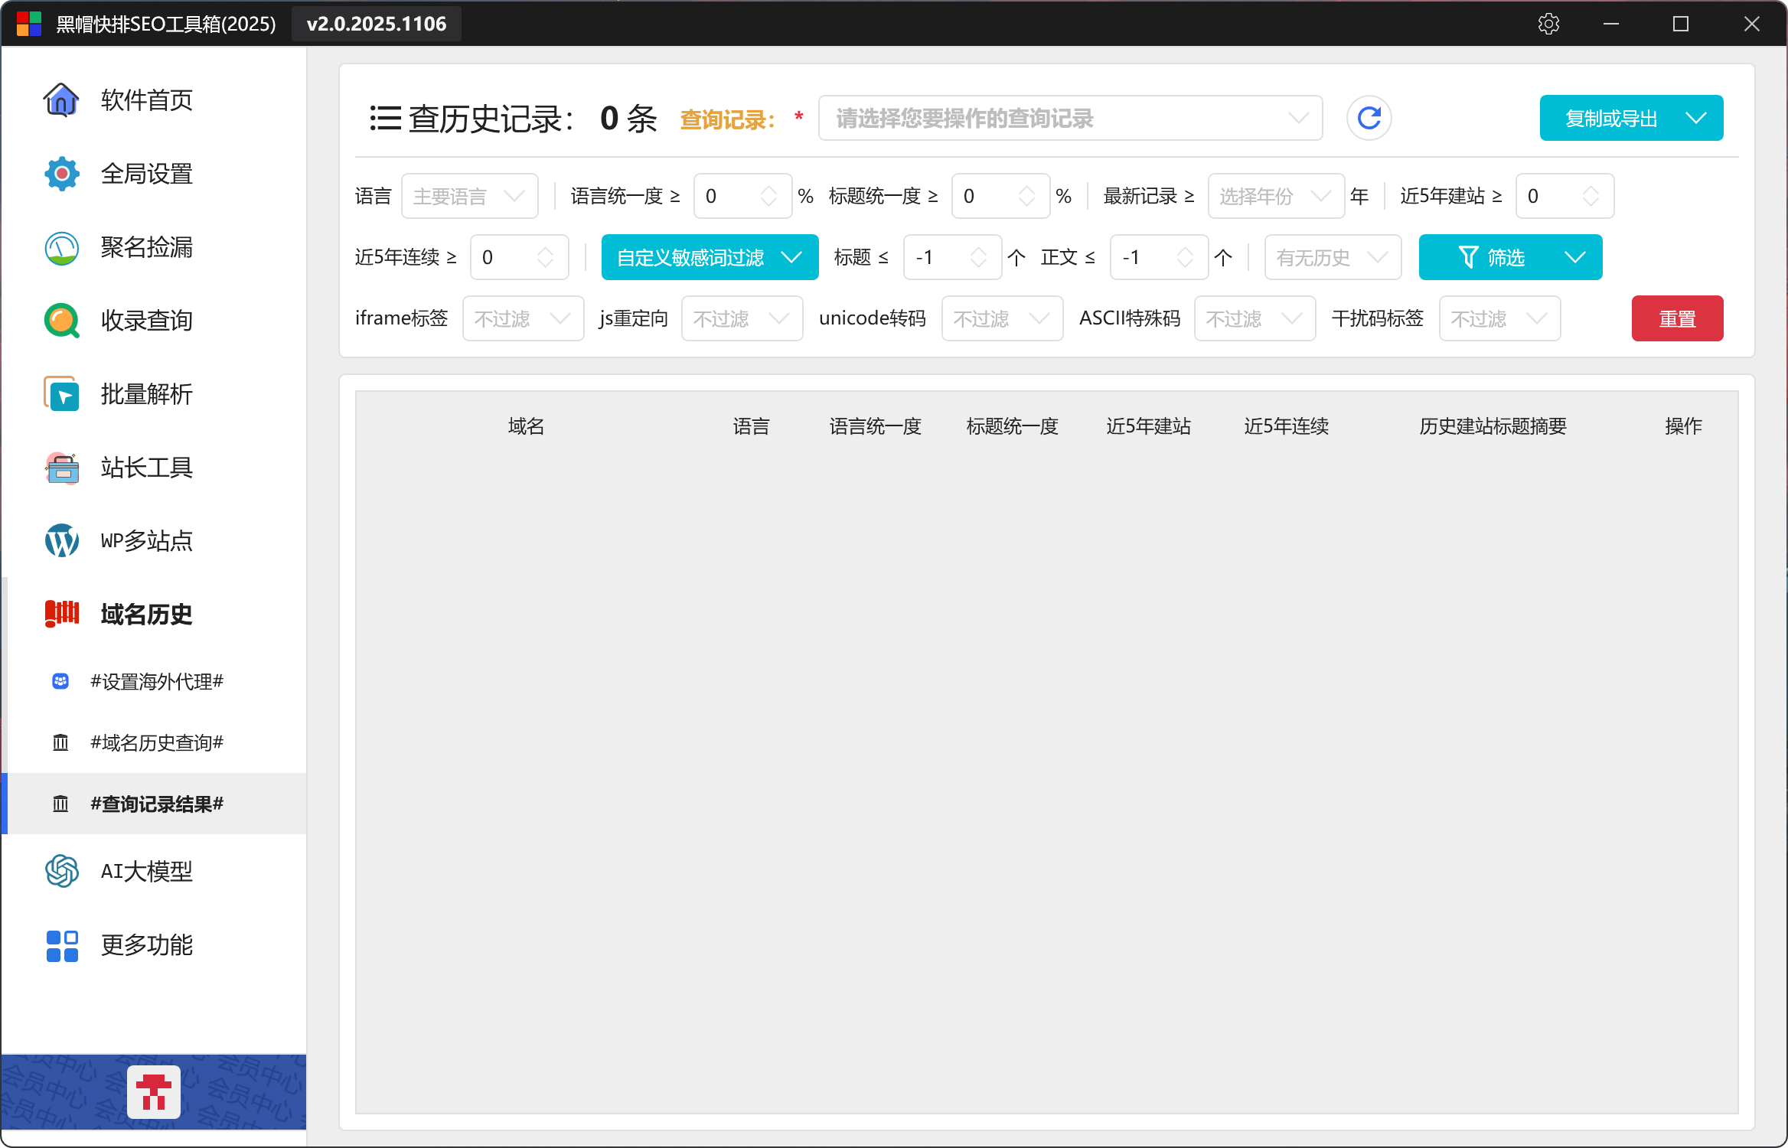Click red member center icon at bottom
1788x1148 pixels.
click(x=154, y=1091)
